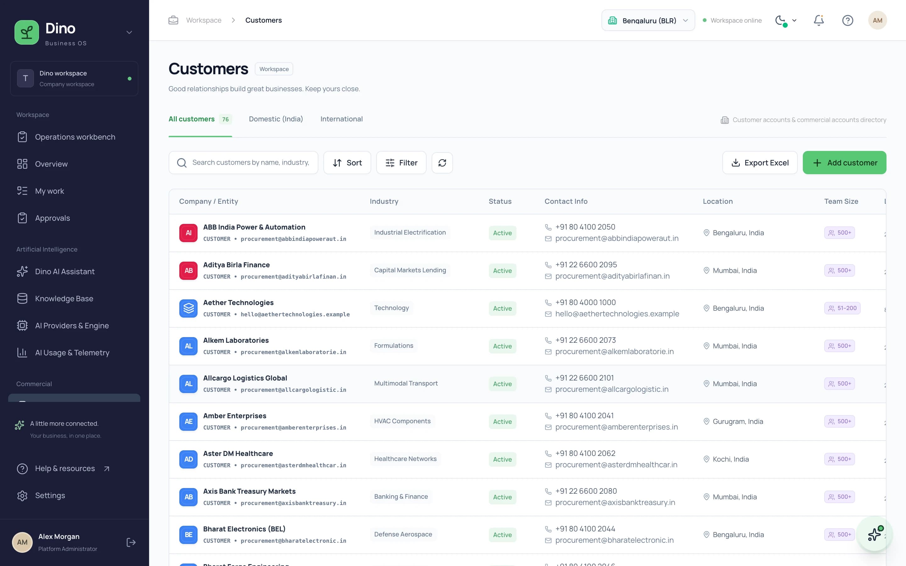
Task: Click the Defense Aerospace industry tag
Action: pyautogui.click(x=403, y=535)
